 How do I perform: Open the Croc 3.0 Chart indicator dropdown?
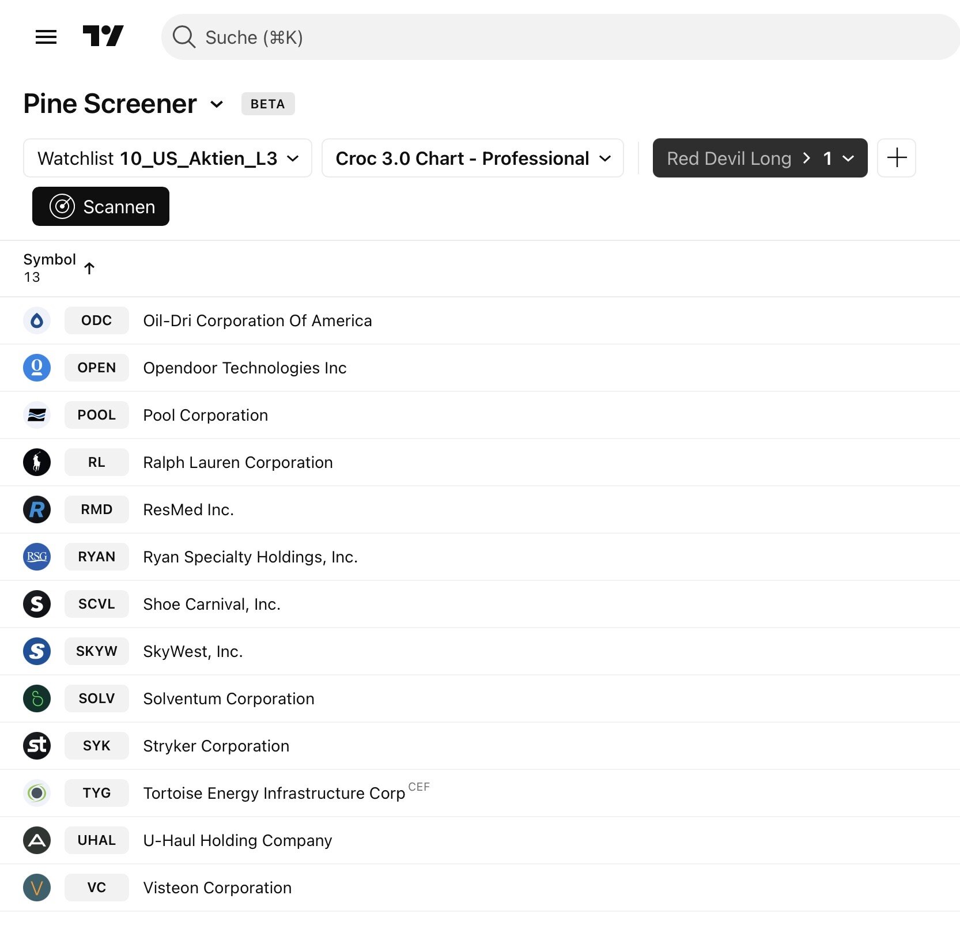473,158
